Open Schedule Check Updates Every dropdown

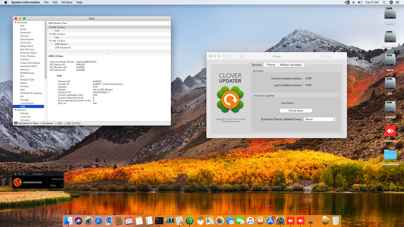(320, 119)
